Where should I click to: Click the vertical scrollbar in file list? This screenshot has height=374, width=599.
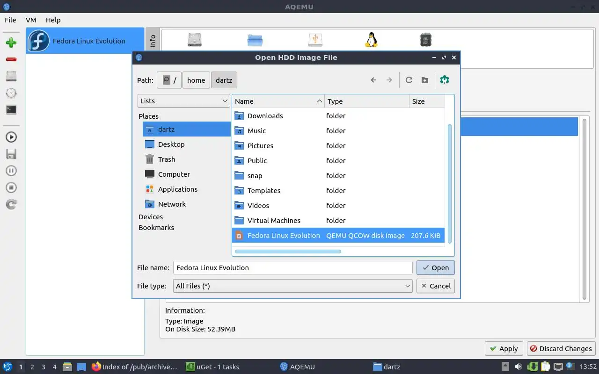(450, 183)
